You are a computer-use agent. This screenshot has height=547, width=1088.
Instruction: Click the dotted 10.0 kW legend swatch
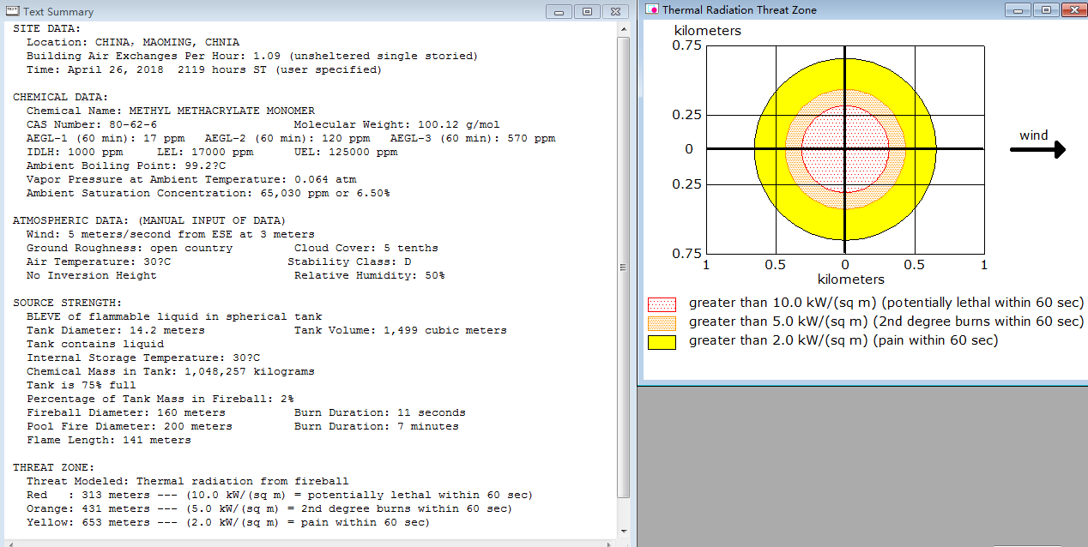pyautogui.click(x=662, y=304)
